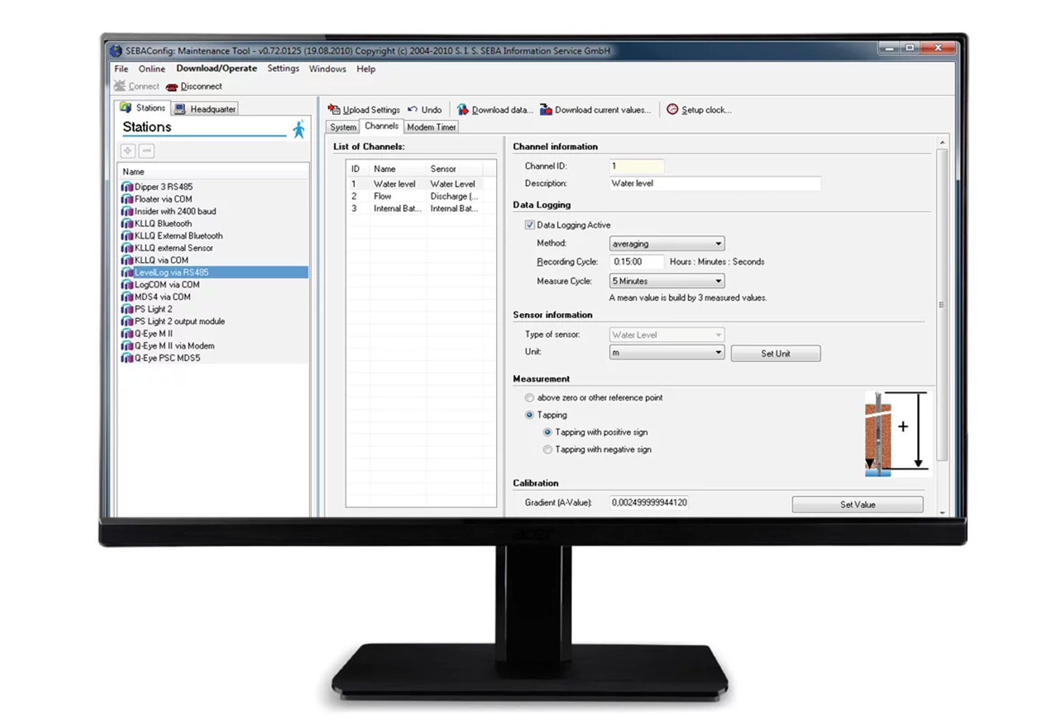This screenshot has width=1058, height=728.
Task: Click the add station plus icon
Action: 128,151
